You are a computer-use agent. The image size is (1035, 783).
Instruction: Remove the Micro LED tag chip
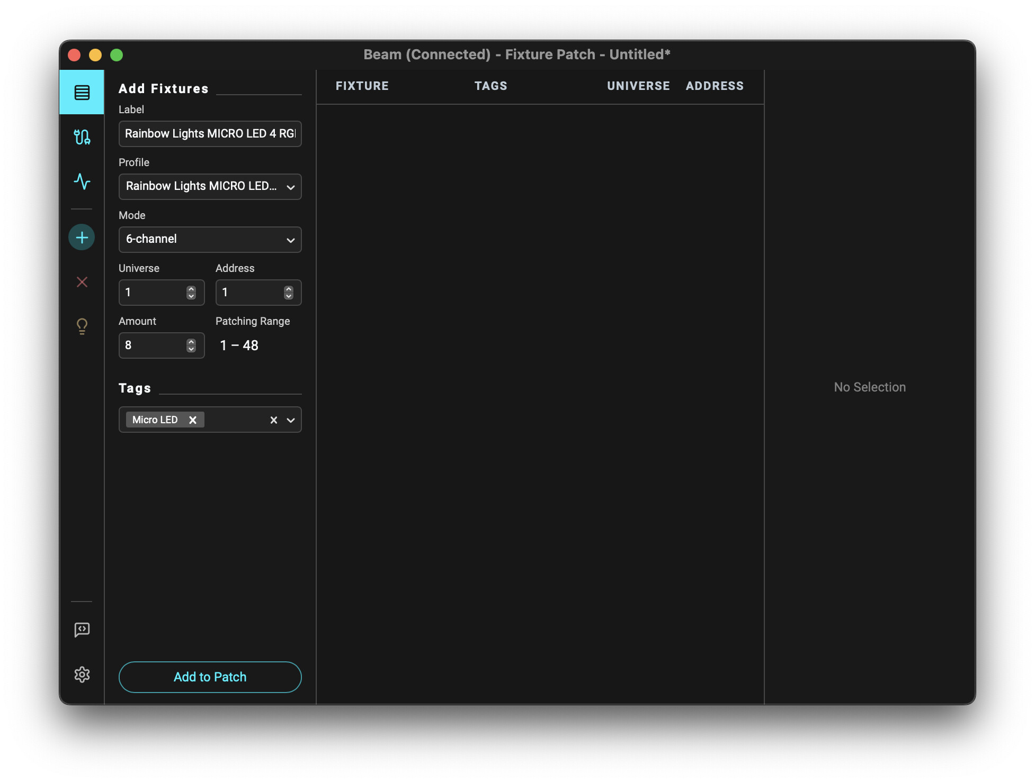coord(193,420)
